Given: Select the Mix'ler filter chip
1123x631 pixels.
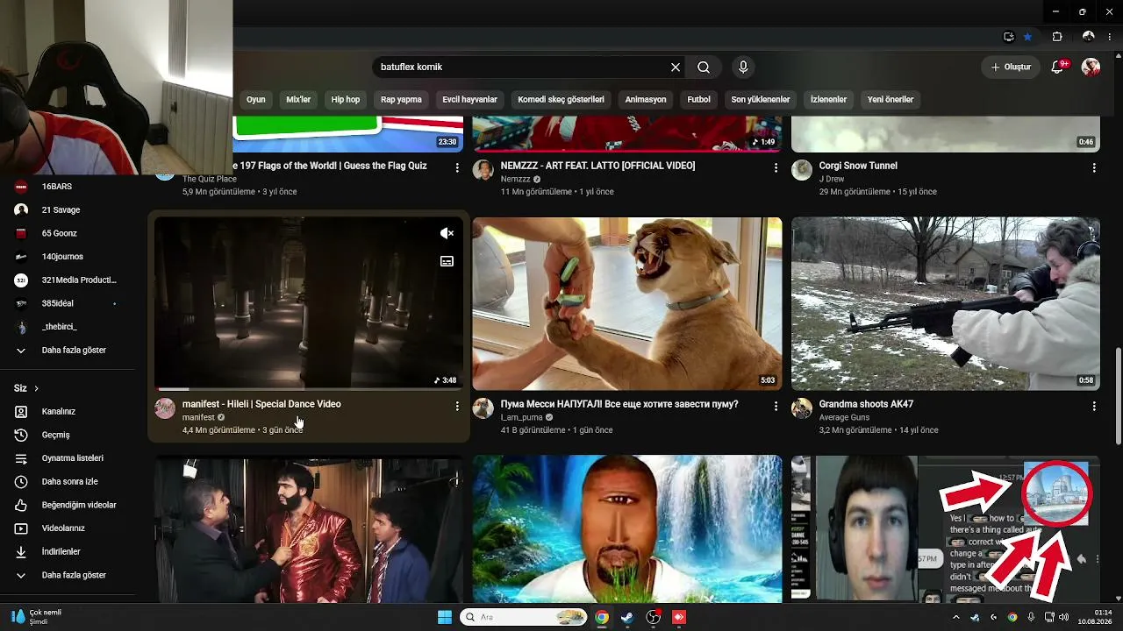Looking at the screenshot, I should pos(298,100).
